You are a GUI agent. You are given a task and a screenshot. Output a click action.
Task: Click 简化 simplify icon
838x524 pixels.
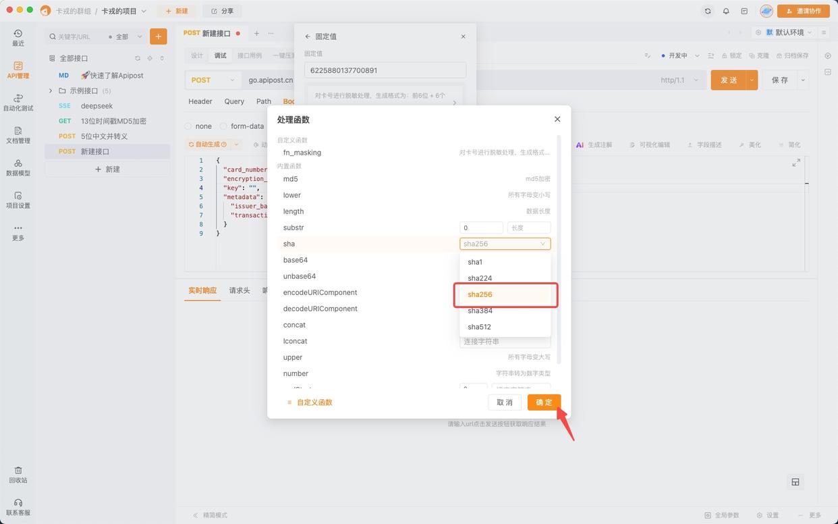tap(789, 145)
